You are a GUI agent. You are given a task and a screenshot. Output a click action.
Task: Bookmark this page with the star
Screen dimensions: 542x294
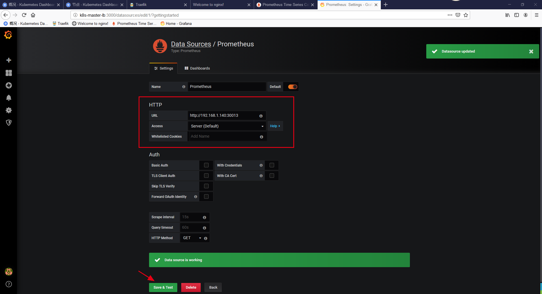[466, 15]
